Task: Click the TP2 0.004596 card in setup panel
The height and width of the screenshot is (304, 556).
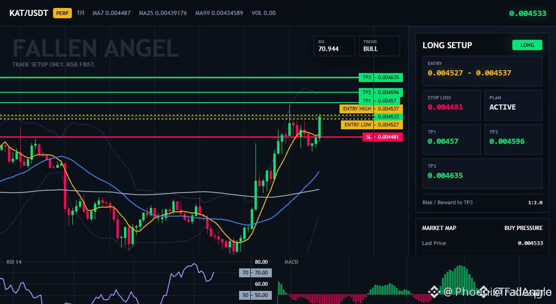Action: [513, 139]
